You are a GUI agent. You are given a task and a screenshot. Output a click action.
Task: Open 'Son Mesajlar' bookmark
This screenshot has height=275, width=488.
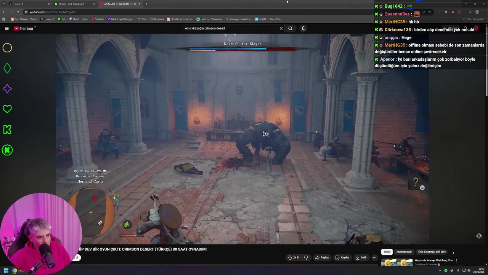click(x=24, y=19)
